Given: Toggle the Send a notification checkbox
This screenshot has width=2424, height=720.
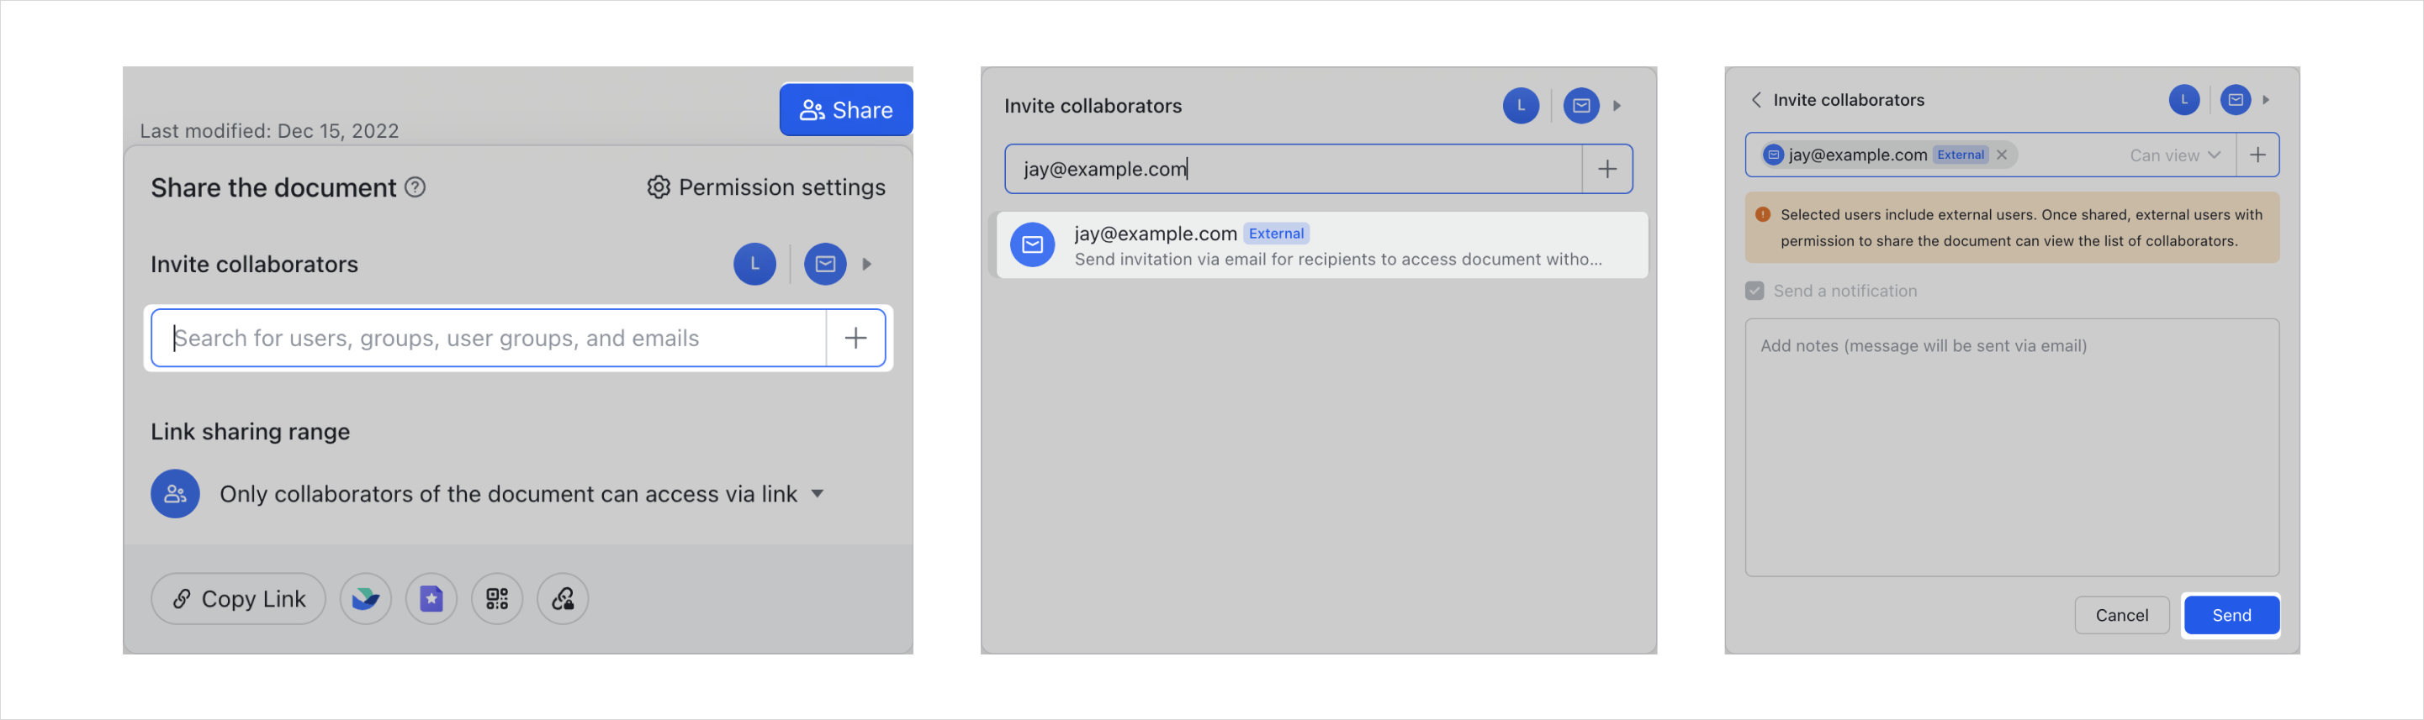Looking at the screenshot, I should [x=1754, y=291].
